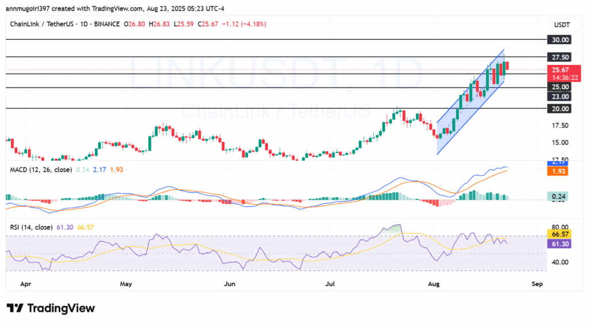The image size is (589, 325).
Task: Click the MACD histogram value 0.24 in legend
Action: [83, 170]
